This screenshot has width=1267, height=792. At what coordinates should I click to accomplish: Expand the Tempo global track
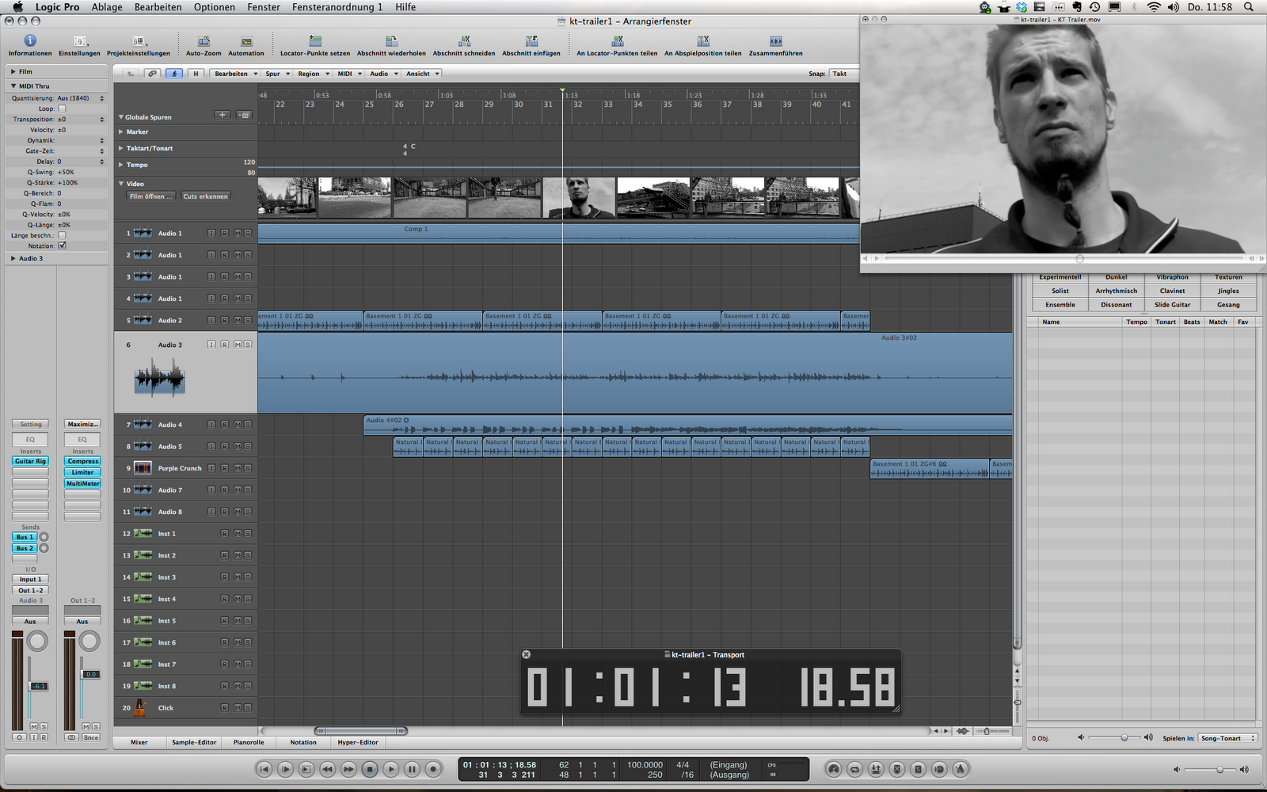click(121, 165)
